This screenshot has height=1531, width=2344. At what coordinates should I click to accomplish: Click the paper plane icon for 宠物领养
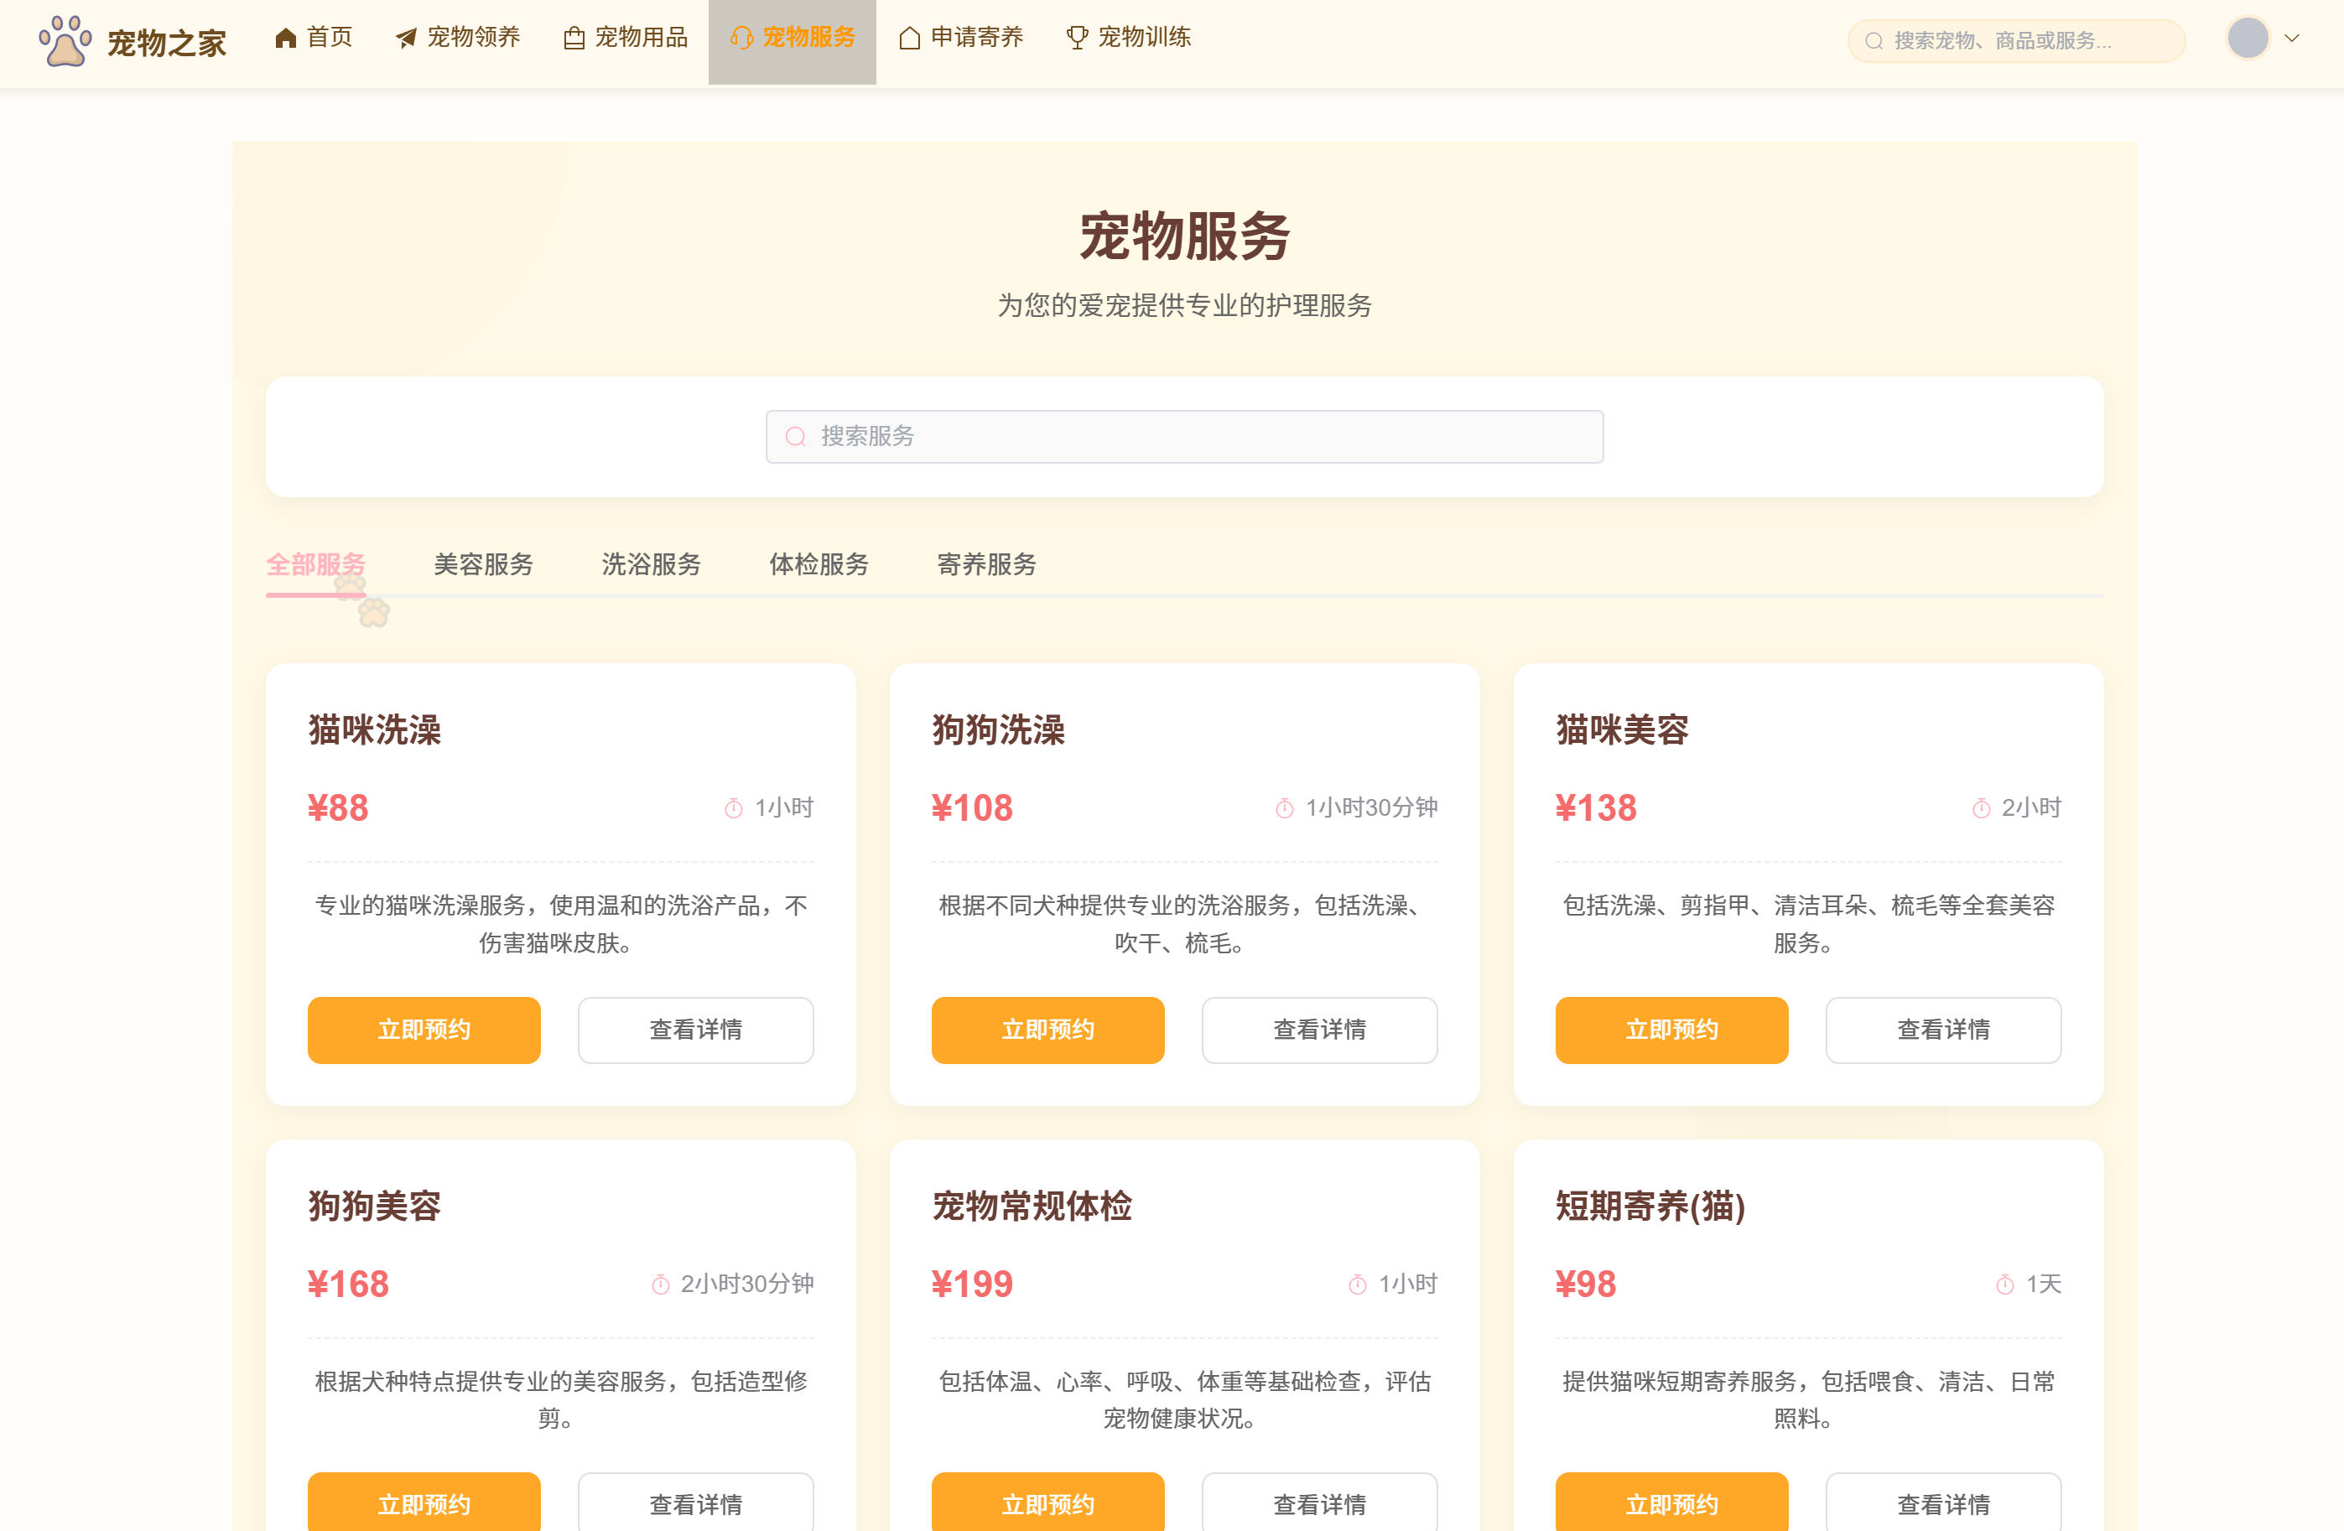[x=406, y=39]
